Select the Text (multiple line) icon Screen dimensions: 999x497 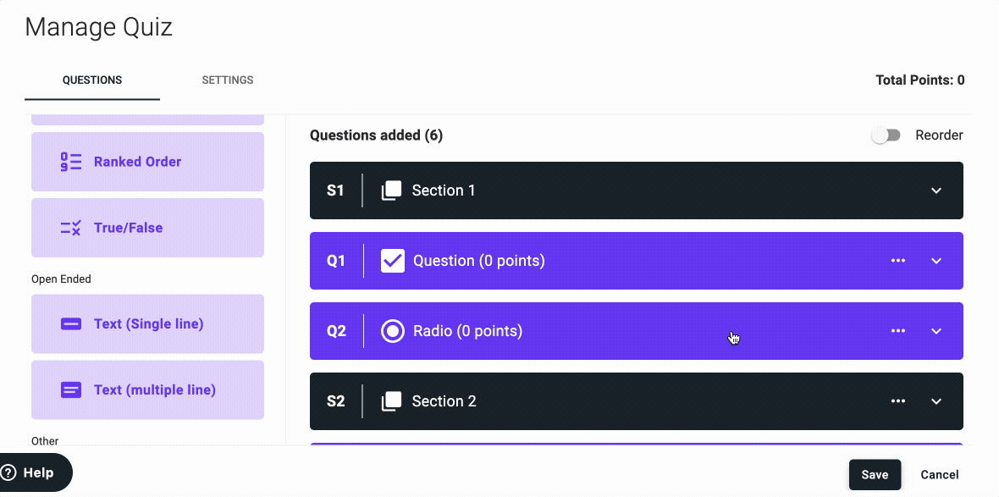pos(71,390)
